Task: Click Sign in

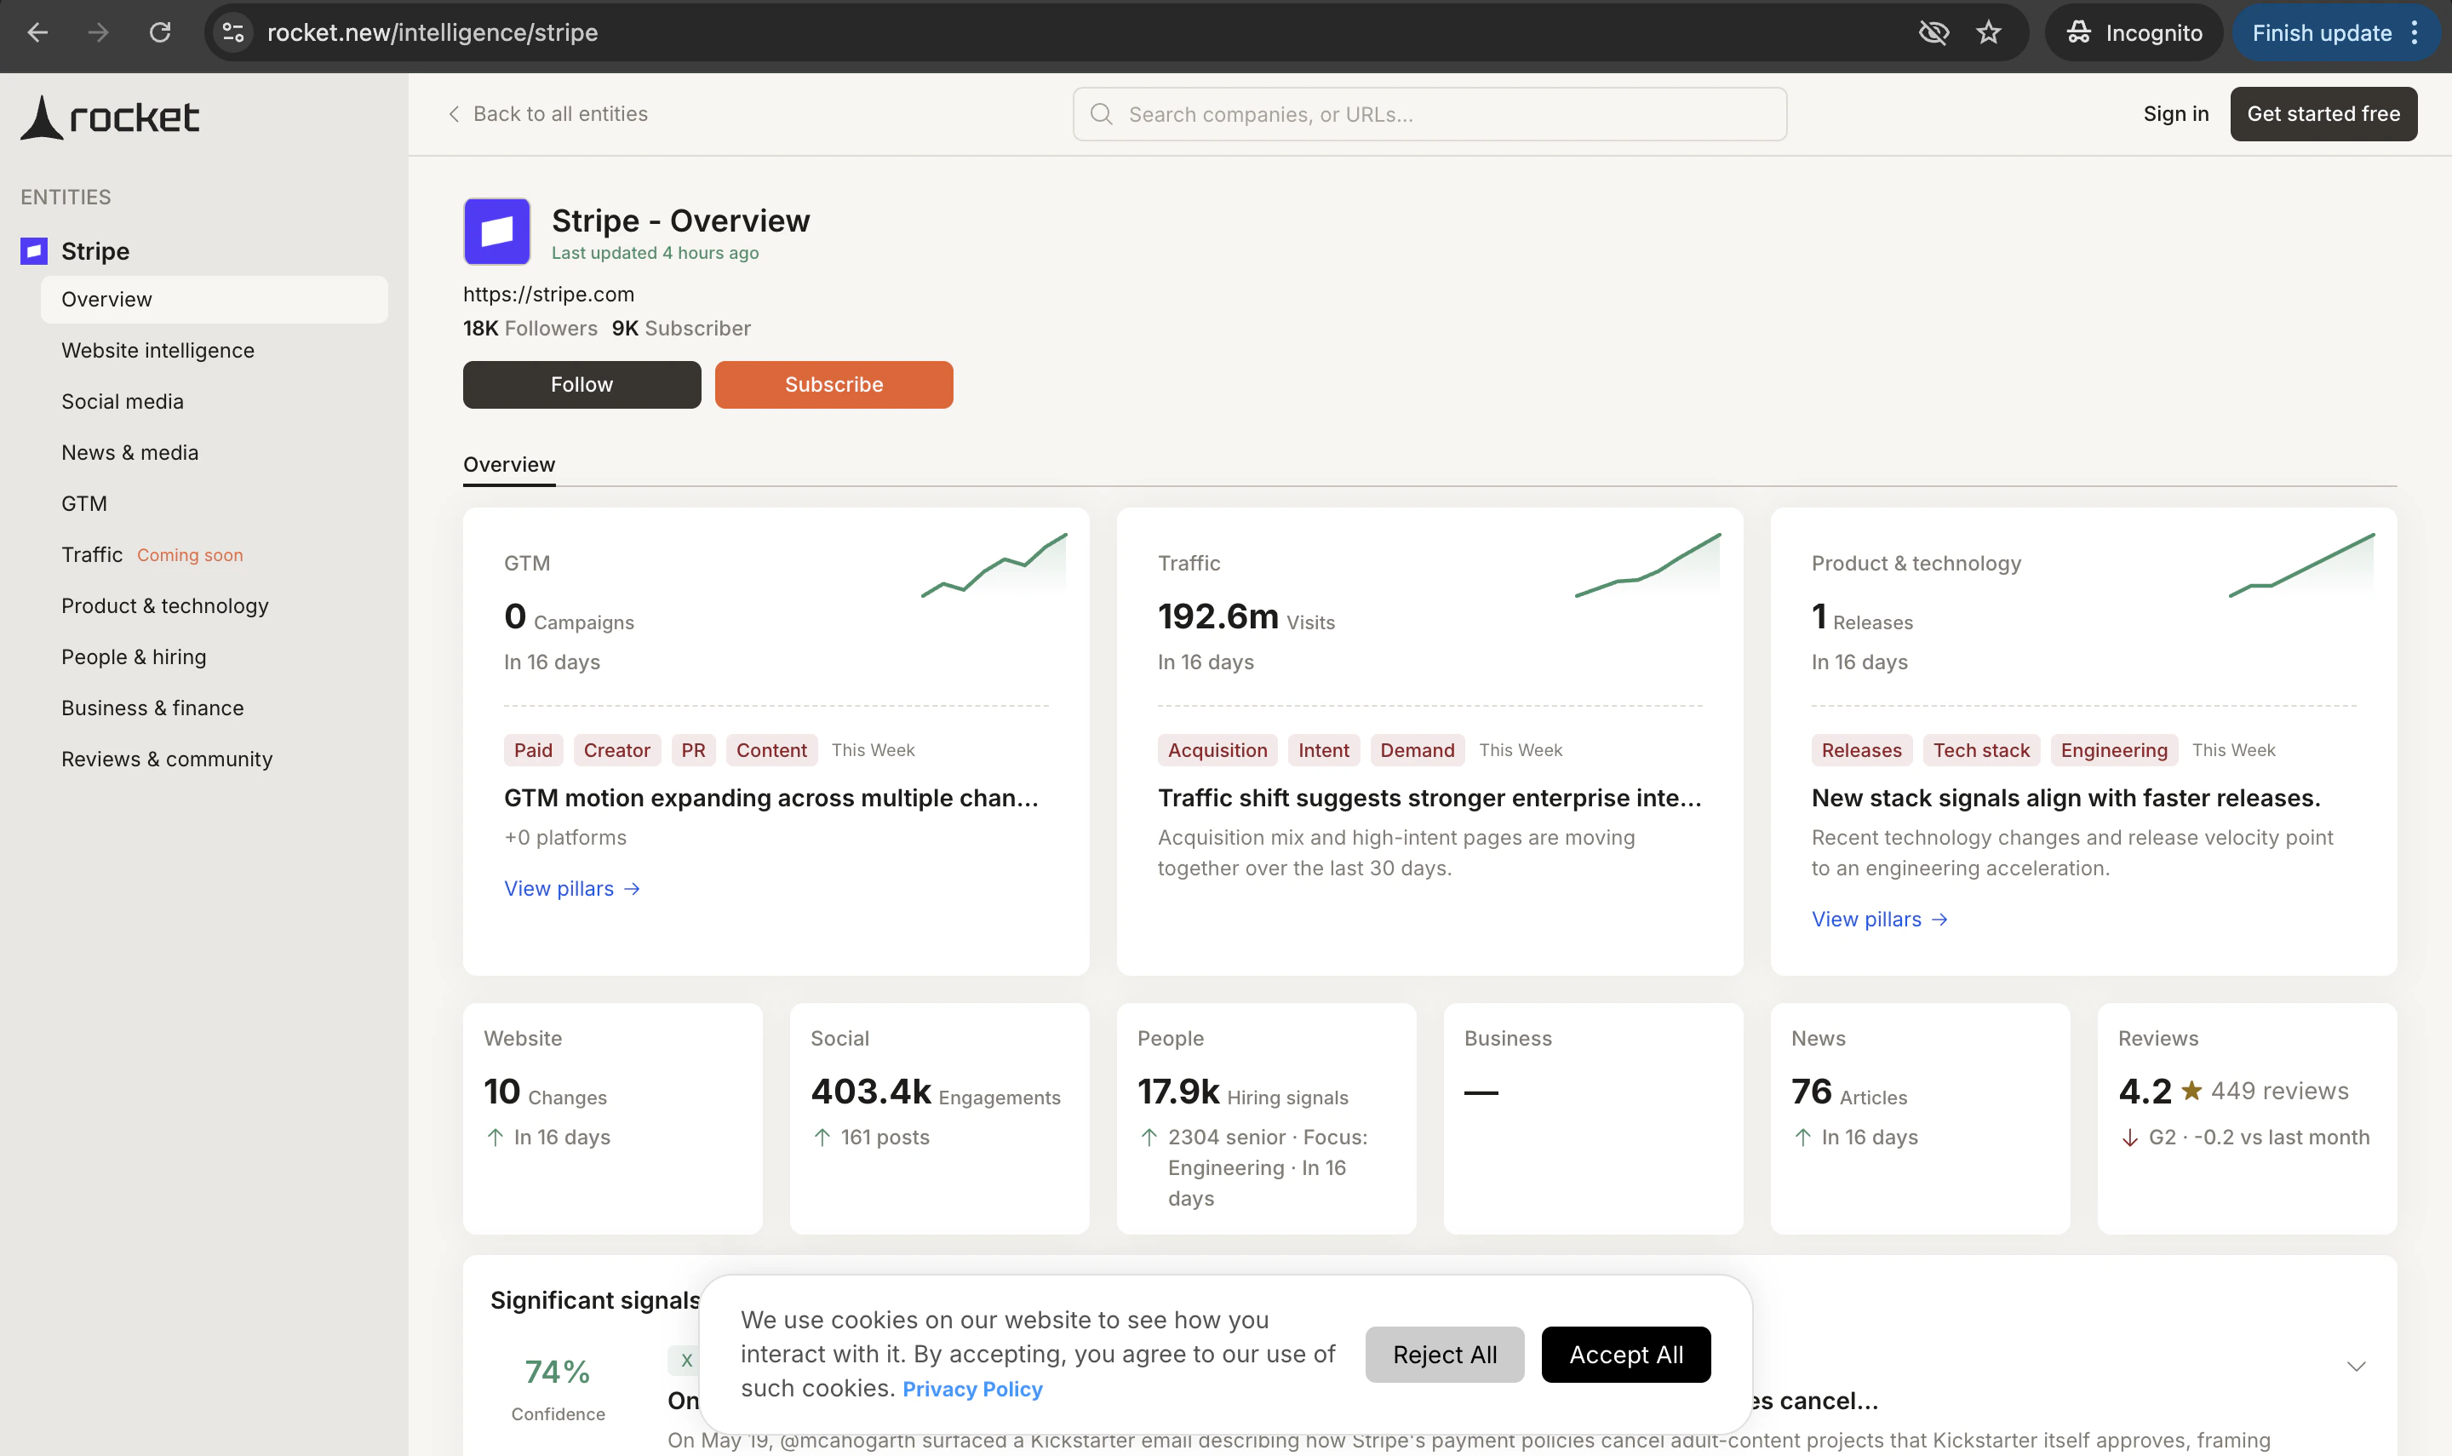Action: coord(2175,114)
